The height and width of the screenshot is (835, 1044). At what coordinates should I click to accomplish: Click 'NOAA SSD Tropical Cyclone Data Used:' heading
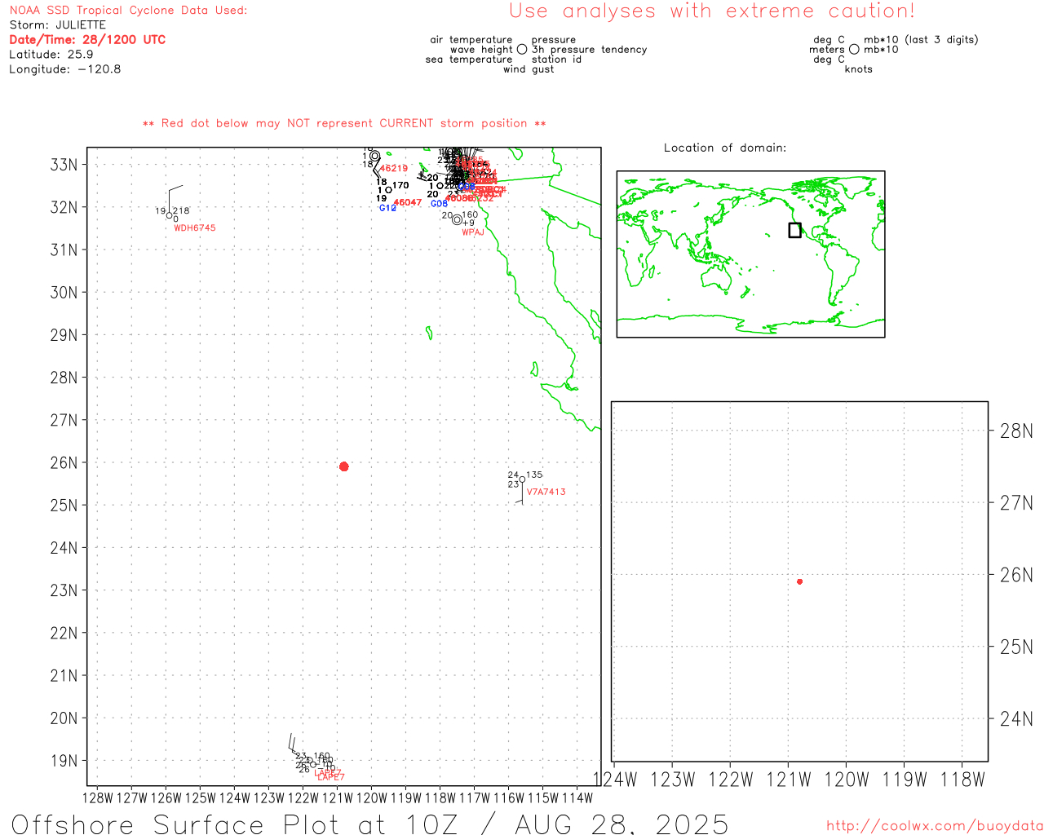[128, 11]
